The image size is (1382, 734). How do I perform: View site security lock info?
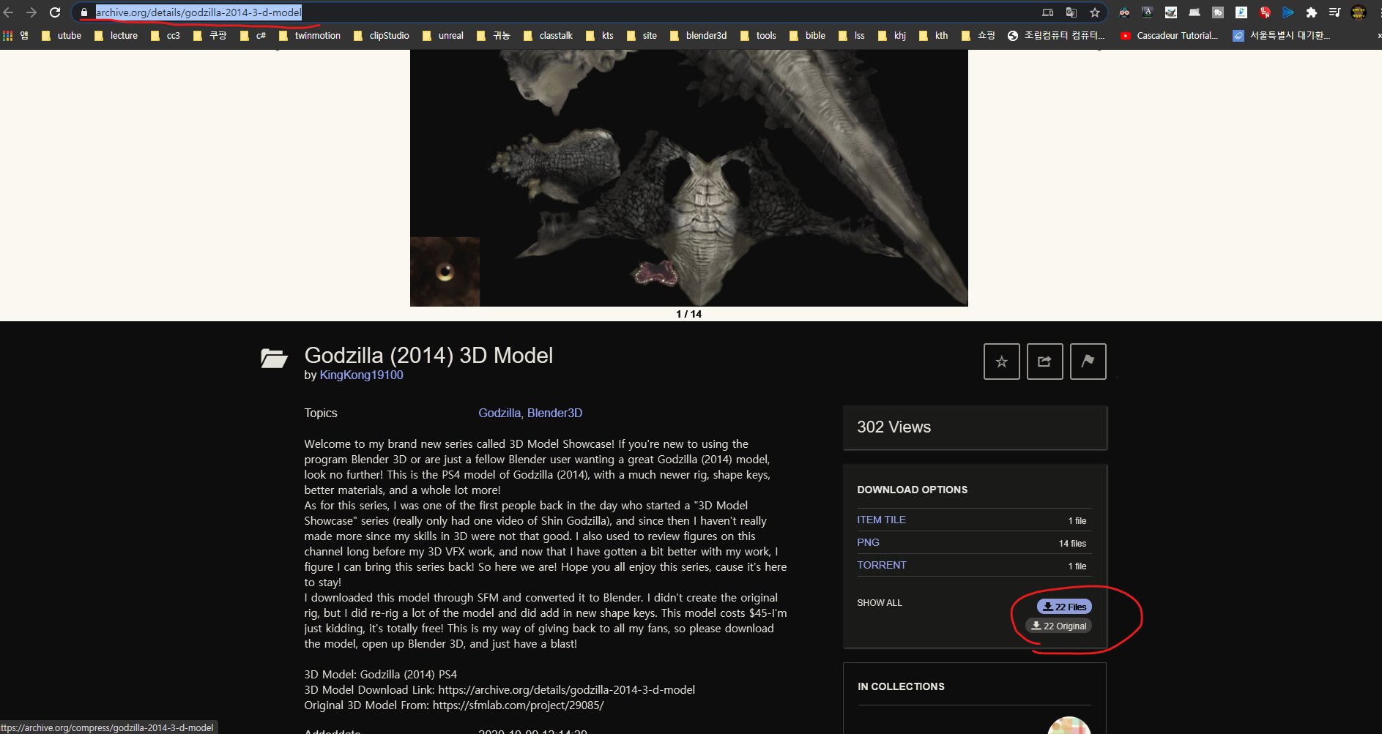click(x=84, y=12)
